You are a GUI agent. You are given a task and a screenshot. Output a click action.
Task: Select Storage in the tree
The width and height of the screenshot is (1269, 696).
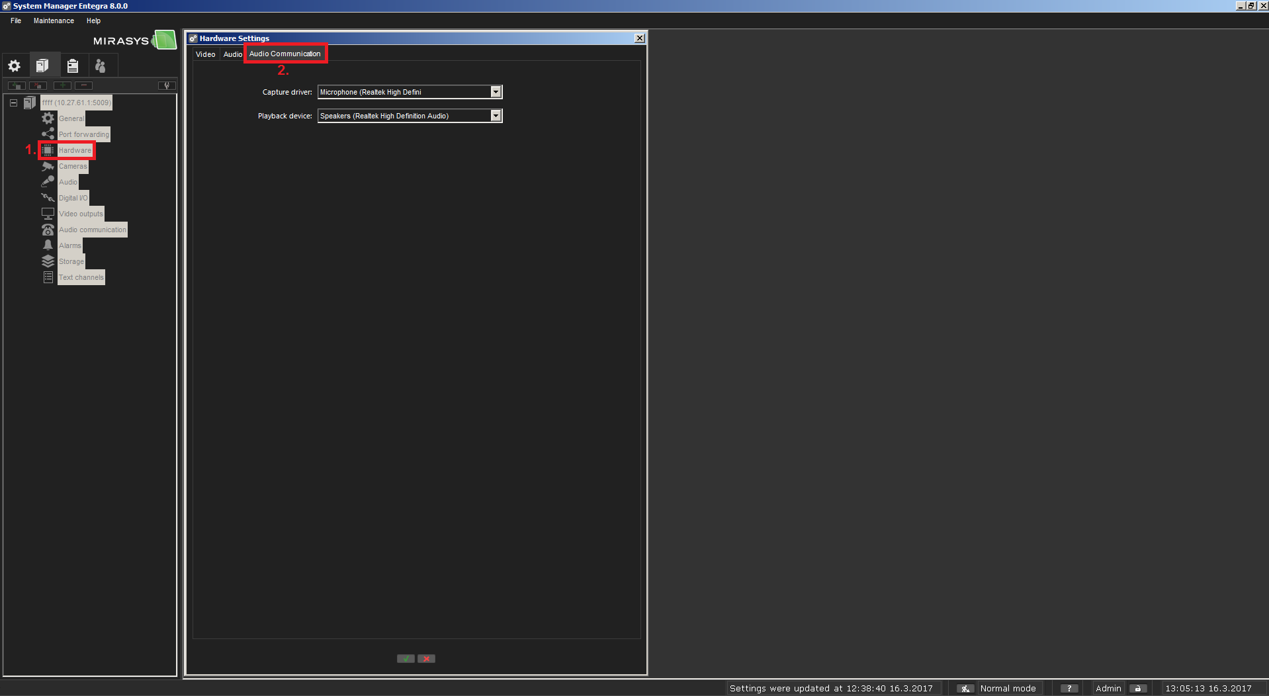click(71, 261)
